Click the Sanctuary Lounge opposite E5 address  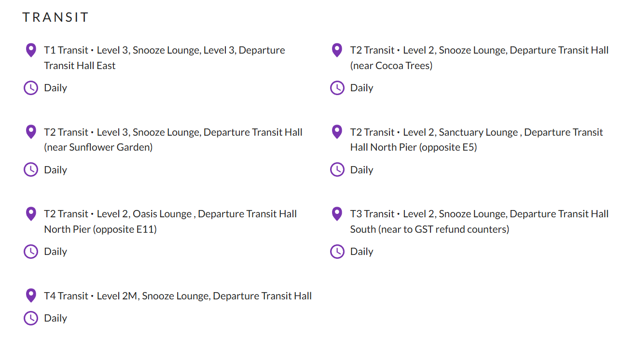click(476, 140)
